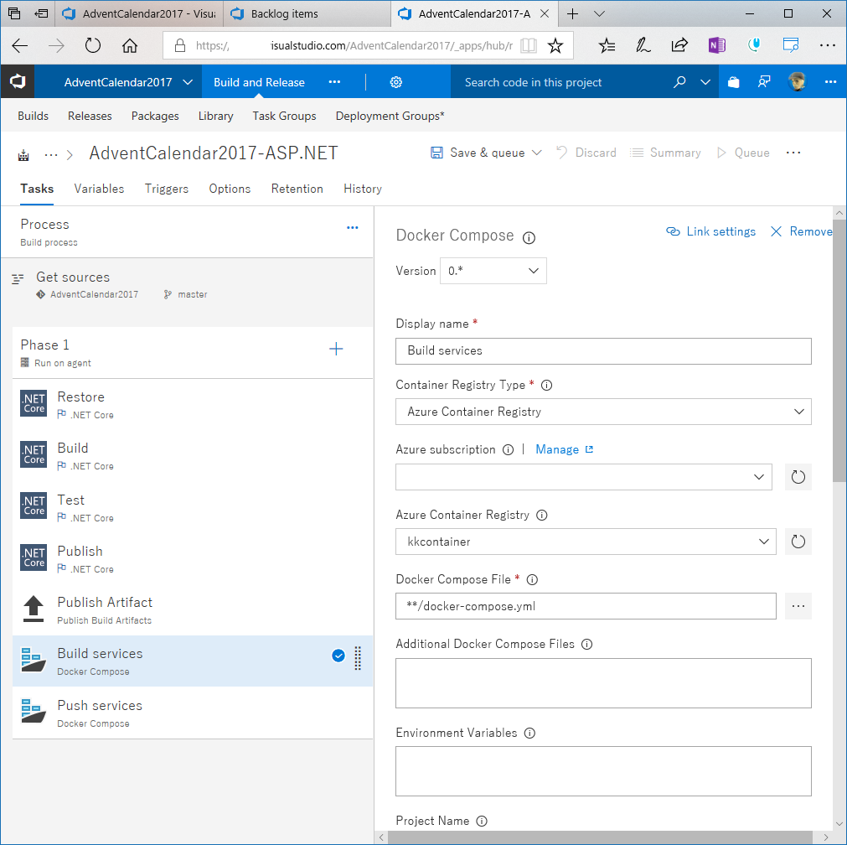Select the Publish Artifact task
This screenshot has width=847, height=845.
(193, 609)
